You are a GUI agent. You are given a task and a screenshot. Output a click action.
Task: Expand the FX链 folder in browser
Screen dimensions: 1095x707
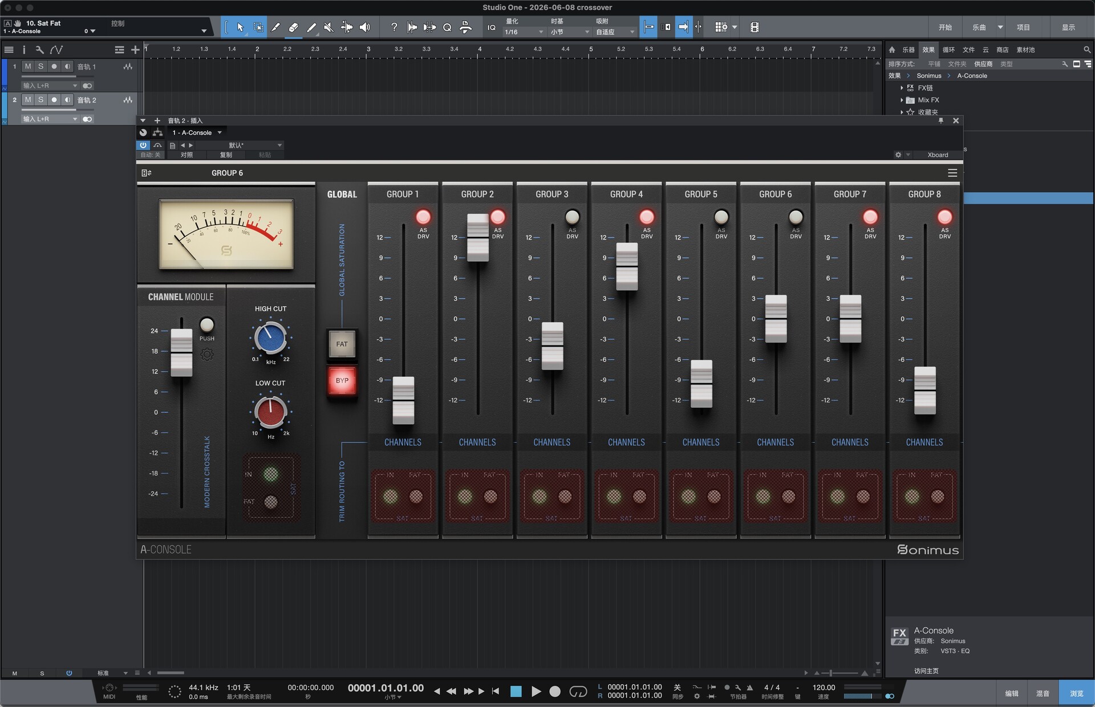[x=902, y=88]
